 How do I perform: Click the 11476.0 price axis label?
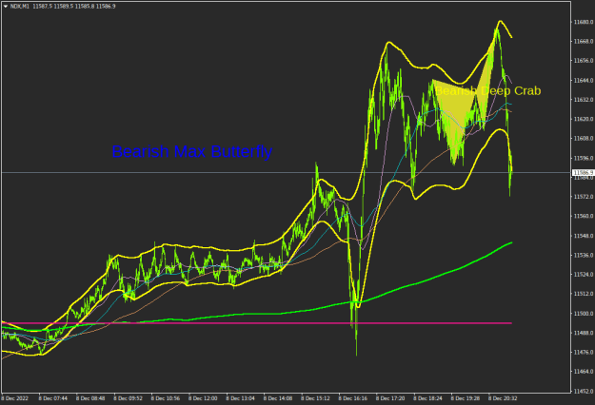pos(584,353)
